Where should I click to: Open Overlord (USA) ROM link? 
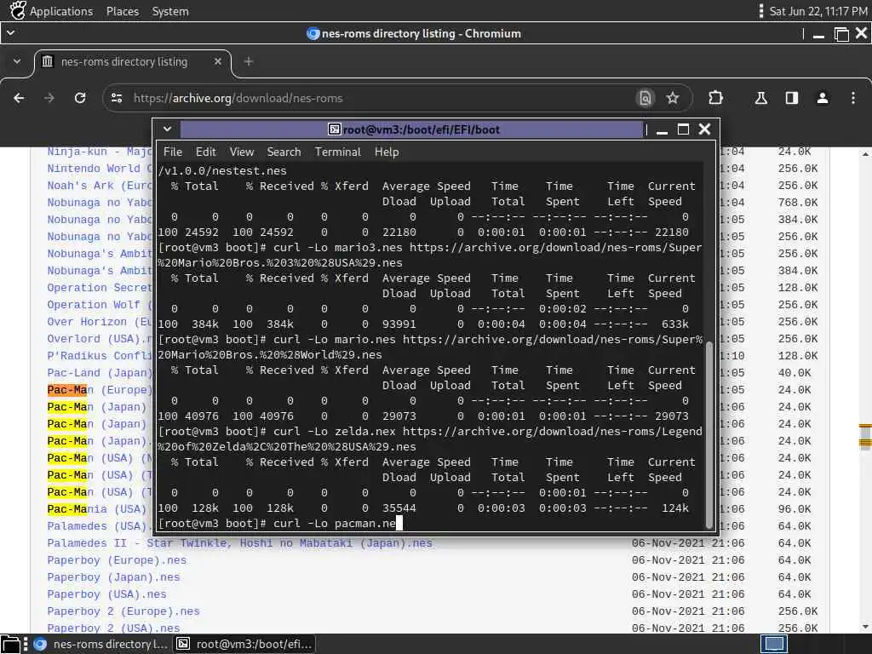99,339
